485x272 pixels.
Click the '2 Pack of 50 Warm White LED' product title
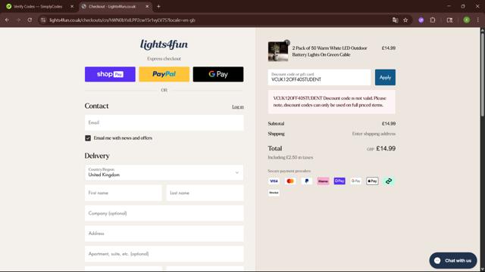(x=330, y=51)
